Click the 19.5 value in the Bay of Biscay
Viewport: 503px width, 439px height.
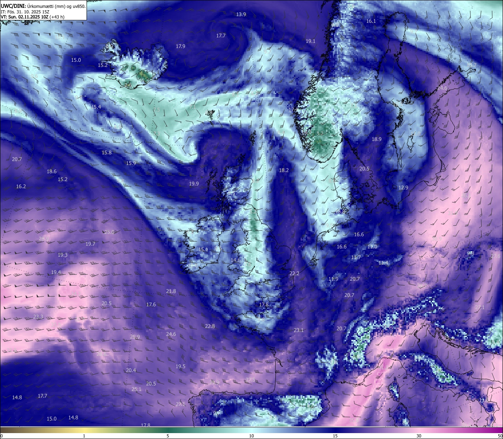point(180,366)
